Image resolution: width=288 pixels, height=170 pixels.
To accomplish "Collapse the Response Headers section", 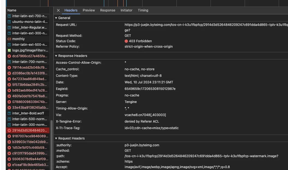I will click(56, 56).
